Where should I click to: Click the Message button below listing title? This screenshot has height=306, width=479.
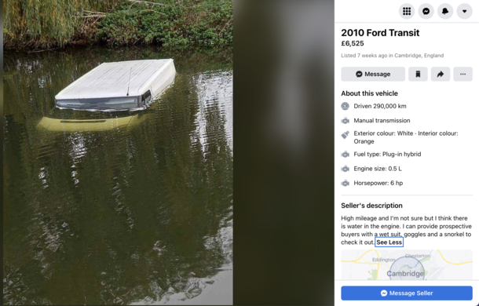(x=373, y=74)
